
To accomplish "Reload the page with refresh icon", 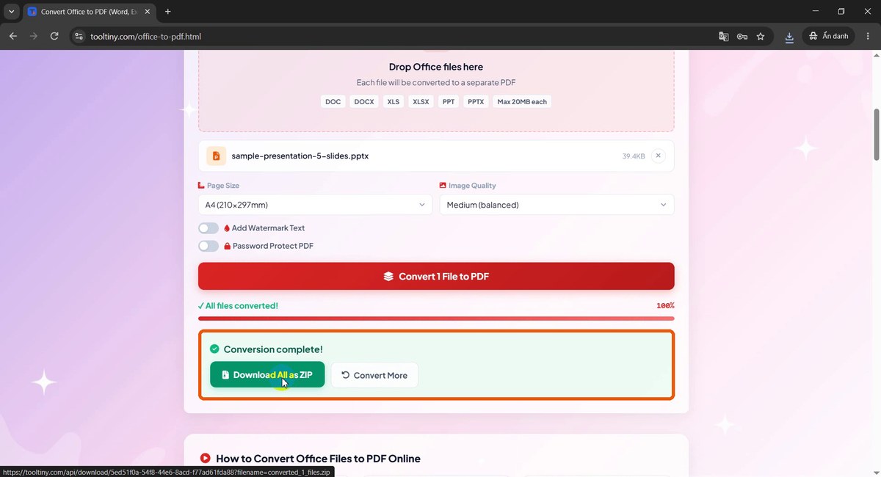I will click(x=54, y=36).
